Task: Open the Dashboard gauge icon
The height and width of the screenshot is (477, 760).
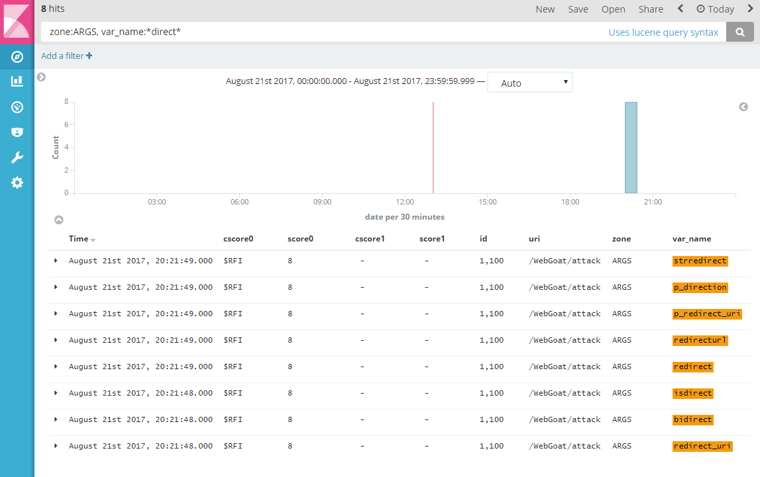Action: (x=17, y=107)
